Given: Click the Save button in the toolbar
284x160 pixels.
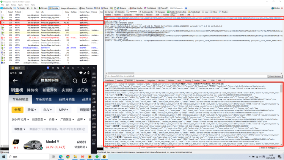Looking at the screenshot, I should (105, 8).
